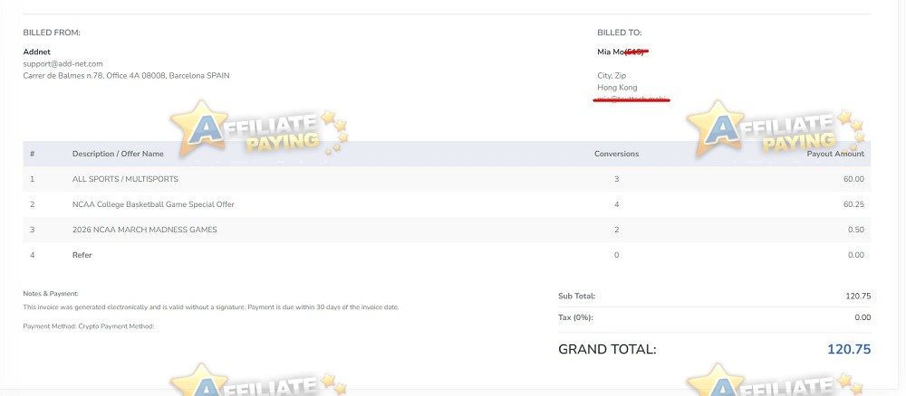
Task: Click the 'BILLED TO:' heading
Action: click(x=620, y=33)
